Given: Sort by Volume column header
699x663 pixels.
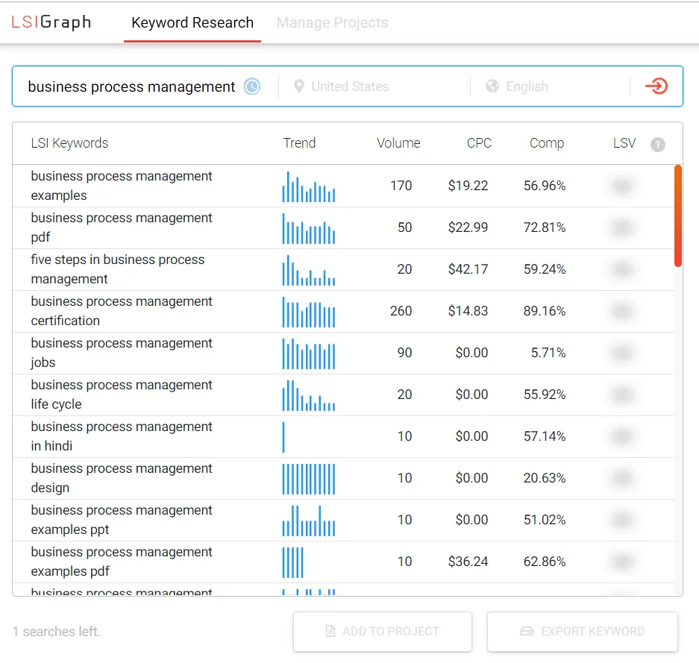Looking at the screenshot, I should coord(398,143).
